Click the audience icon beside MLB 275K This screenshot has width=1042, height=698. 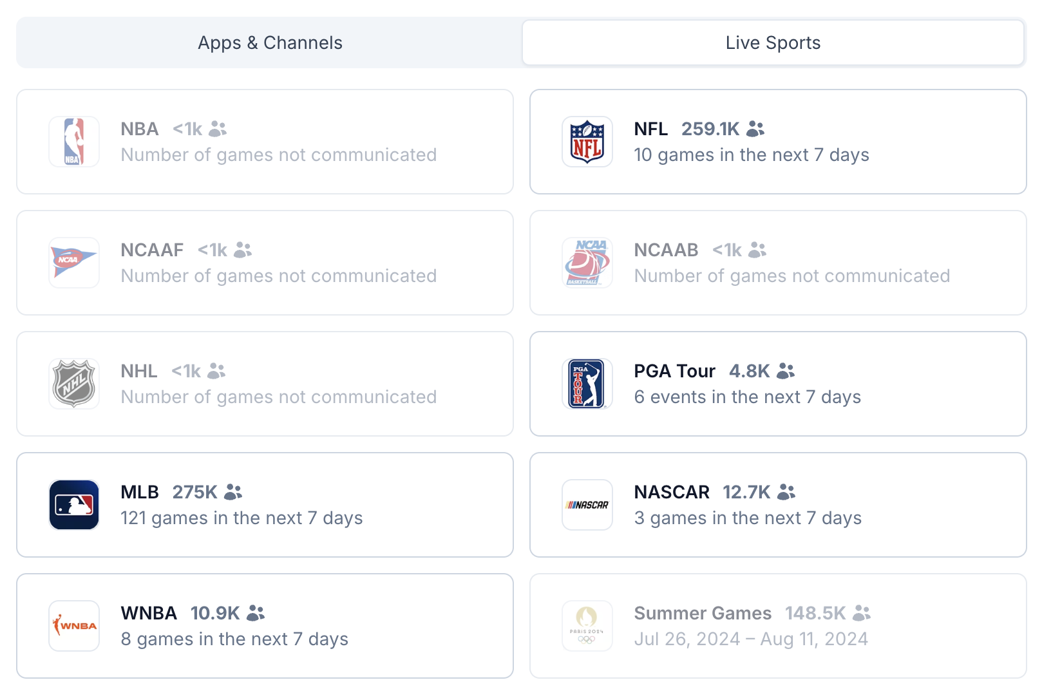[233, 492]
